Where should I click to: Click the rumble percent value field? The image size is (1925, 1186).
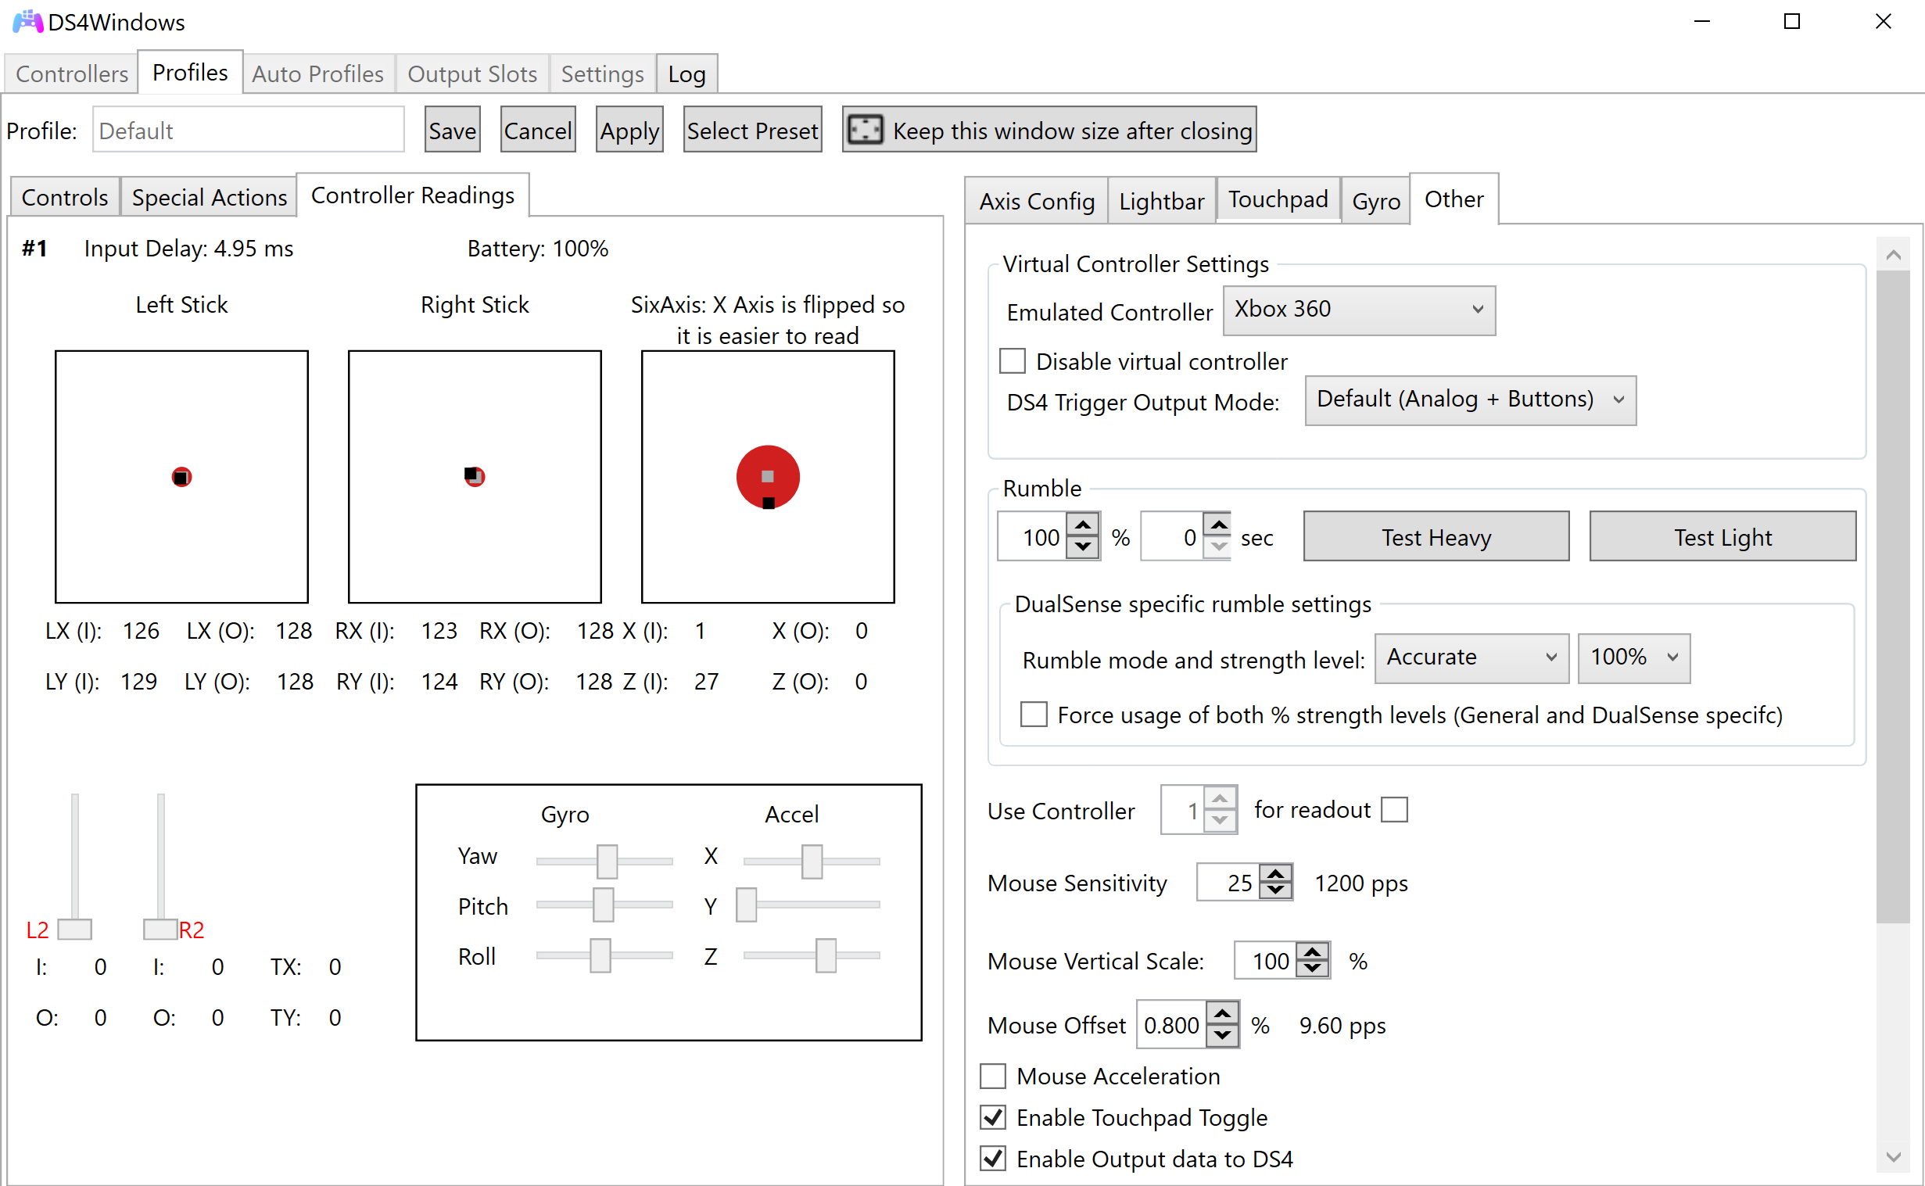tap(1033, 536)
